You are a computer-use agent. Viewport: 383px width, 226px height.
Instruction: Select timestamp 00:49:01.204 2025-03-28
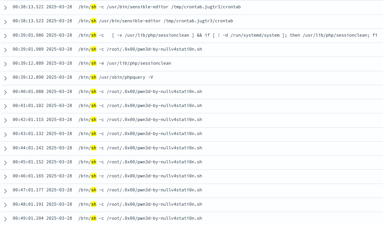click(42, 218)
